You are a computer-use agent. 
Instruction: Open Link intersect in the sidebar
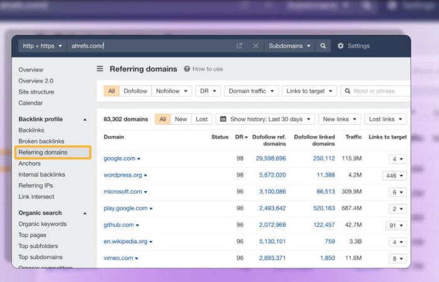tap(36, 197)
